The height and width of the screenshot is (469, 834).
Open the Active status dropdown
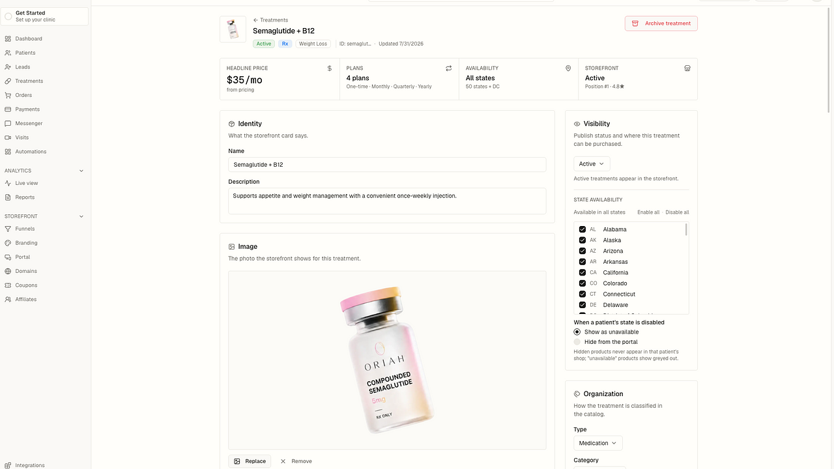tap(592, 164)
